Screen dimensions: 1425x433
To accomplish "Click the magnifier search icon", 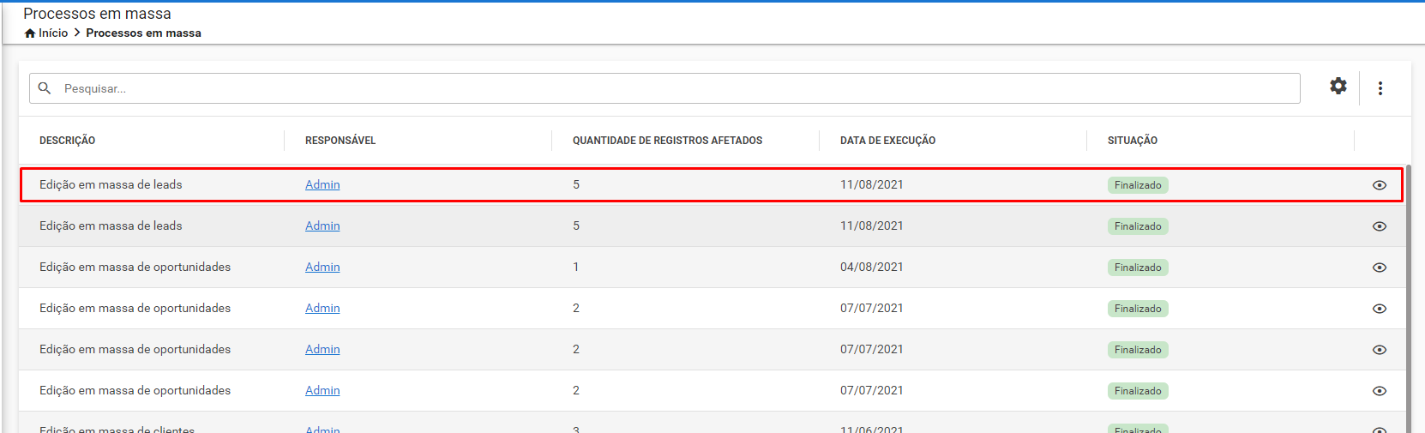I will tap(45, 88).
